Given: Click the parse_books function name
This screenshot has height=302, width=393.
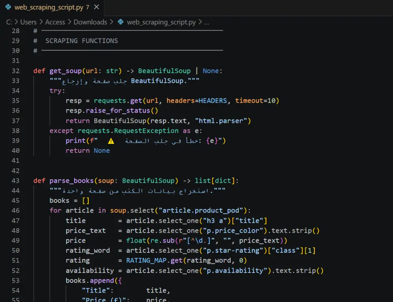Looking at the screenshot, I should (x=72, y=181).
